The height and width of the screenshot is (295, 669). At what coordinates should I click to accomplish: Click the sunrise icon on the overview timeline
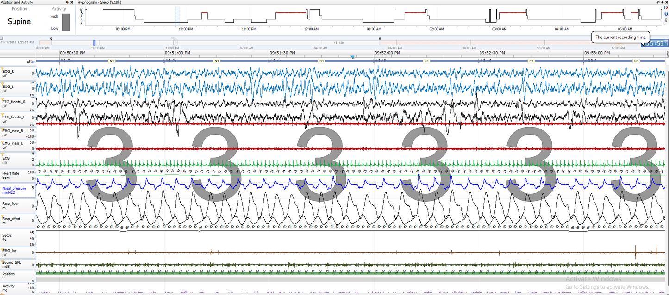(619, 45)
